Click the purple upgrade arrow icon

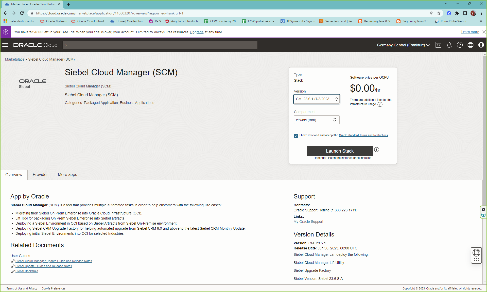point(5,32)
